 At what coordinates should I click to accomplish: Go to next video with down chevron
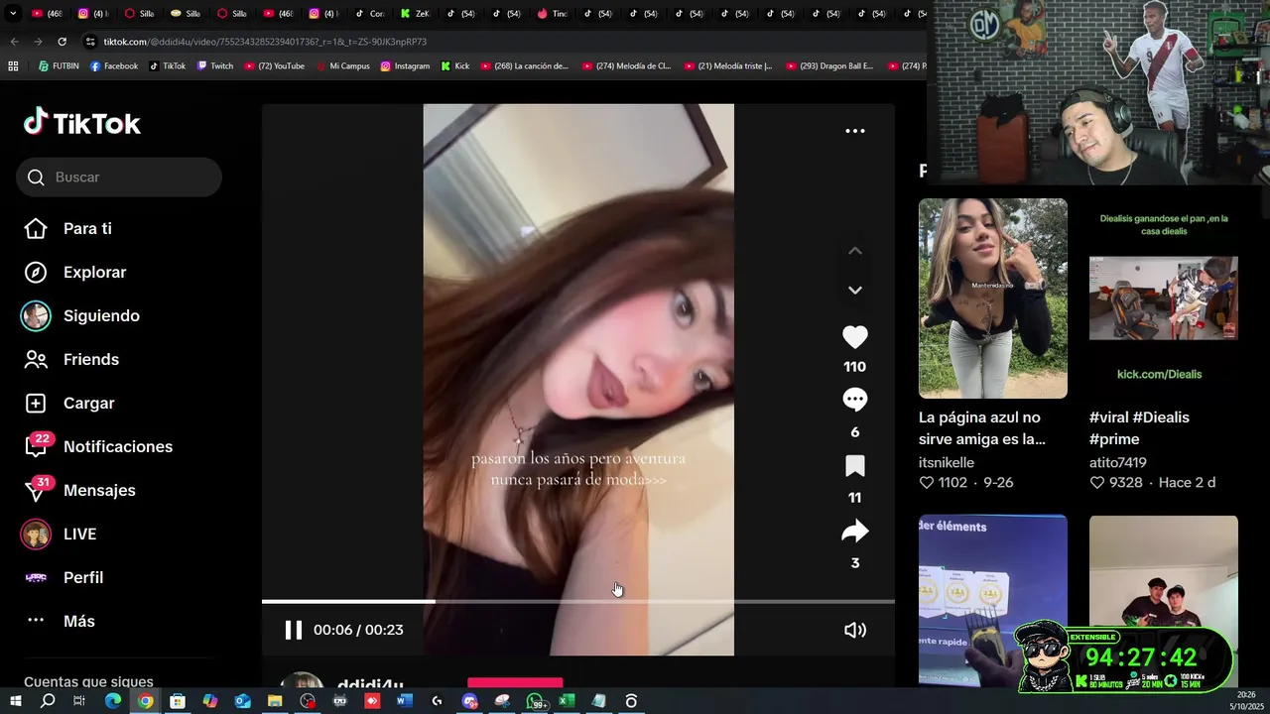[x=854, y=290]
